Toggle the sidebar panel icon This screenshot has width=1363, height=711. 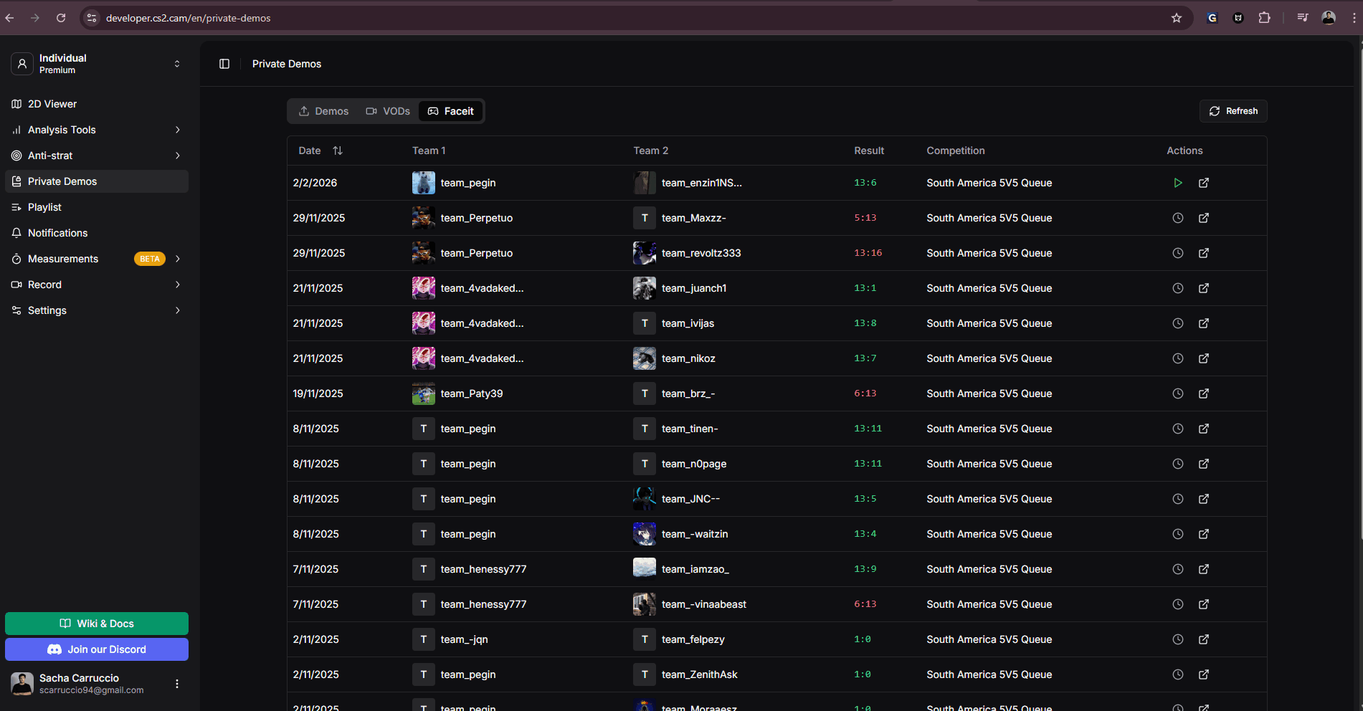pyautogui.click(x=224, y=64)
